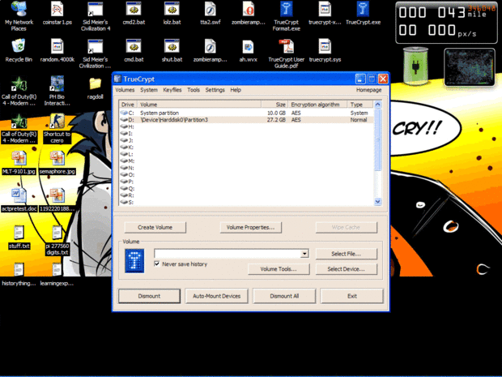
Task: Click the Dismount All button
Action: point(284,296)
